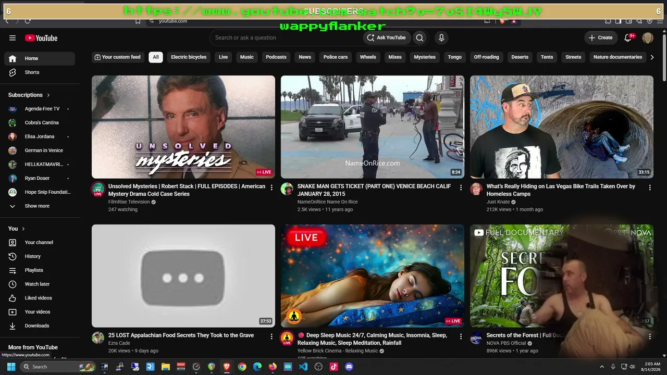Open the Just Knate channel avatar
Viewport: 667px width, 375px height.
point(476,189)
